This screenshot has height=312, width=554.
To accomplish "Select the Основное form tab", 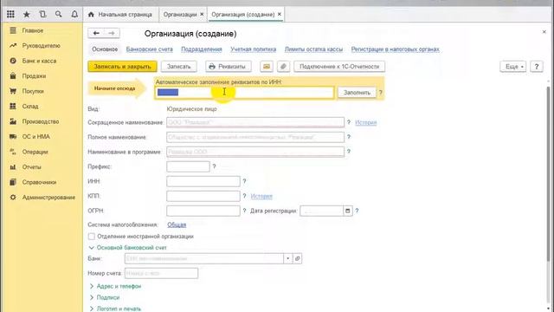I will (105, 49).
